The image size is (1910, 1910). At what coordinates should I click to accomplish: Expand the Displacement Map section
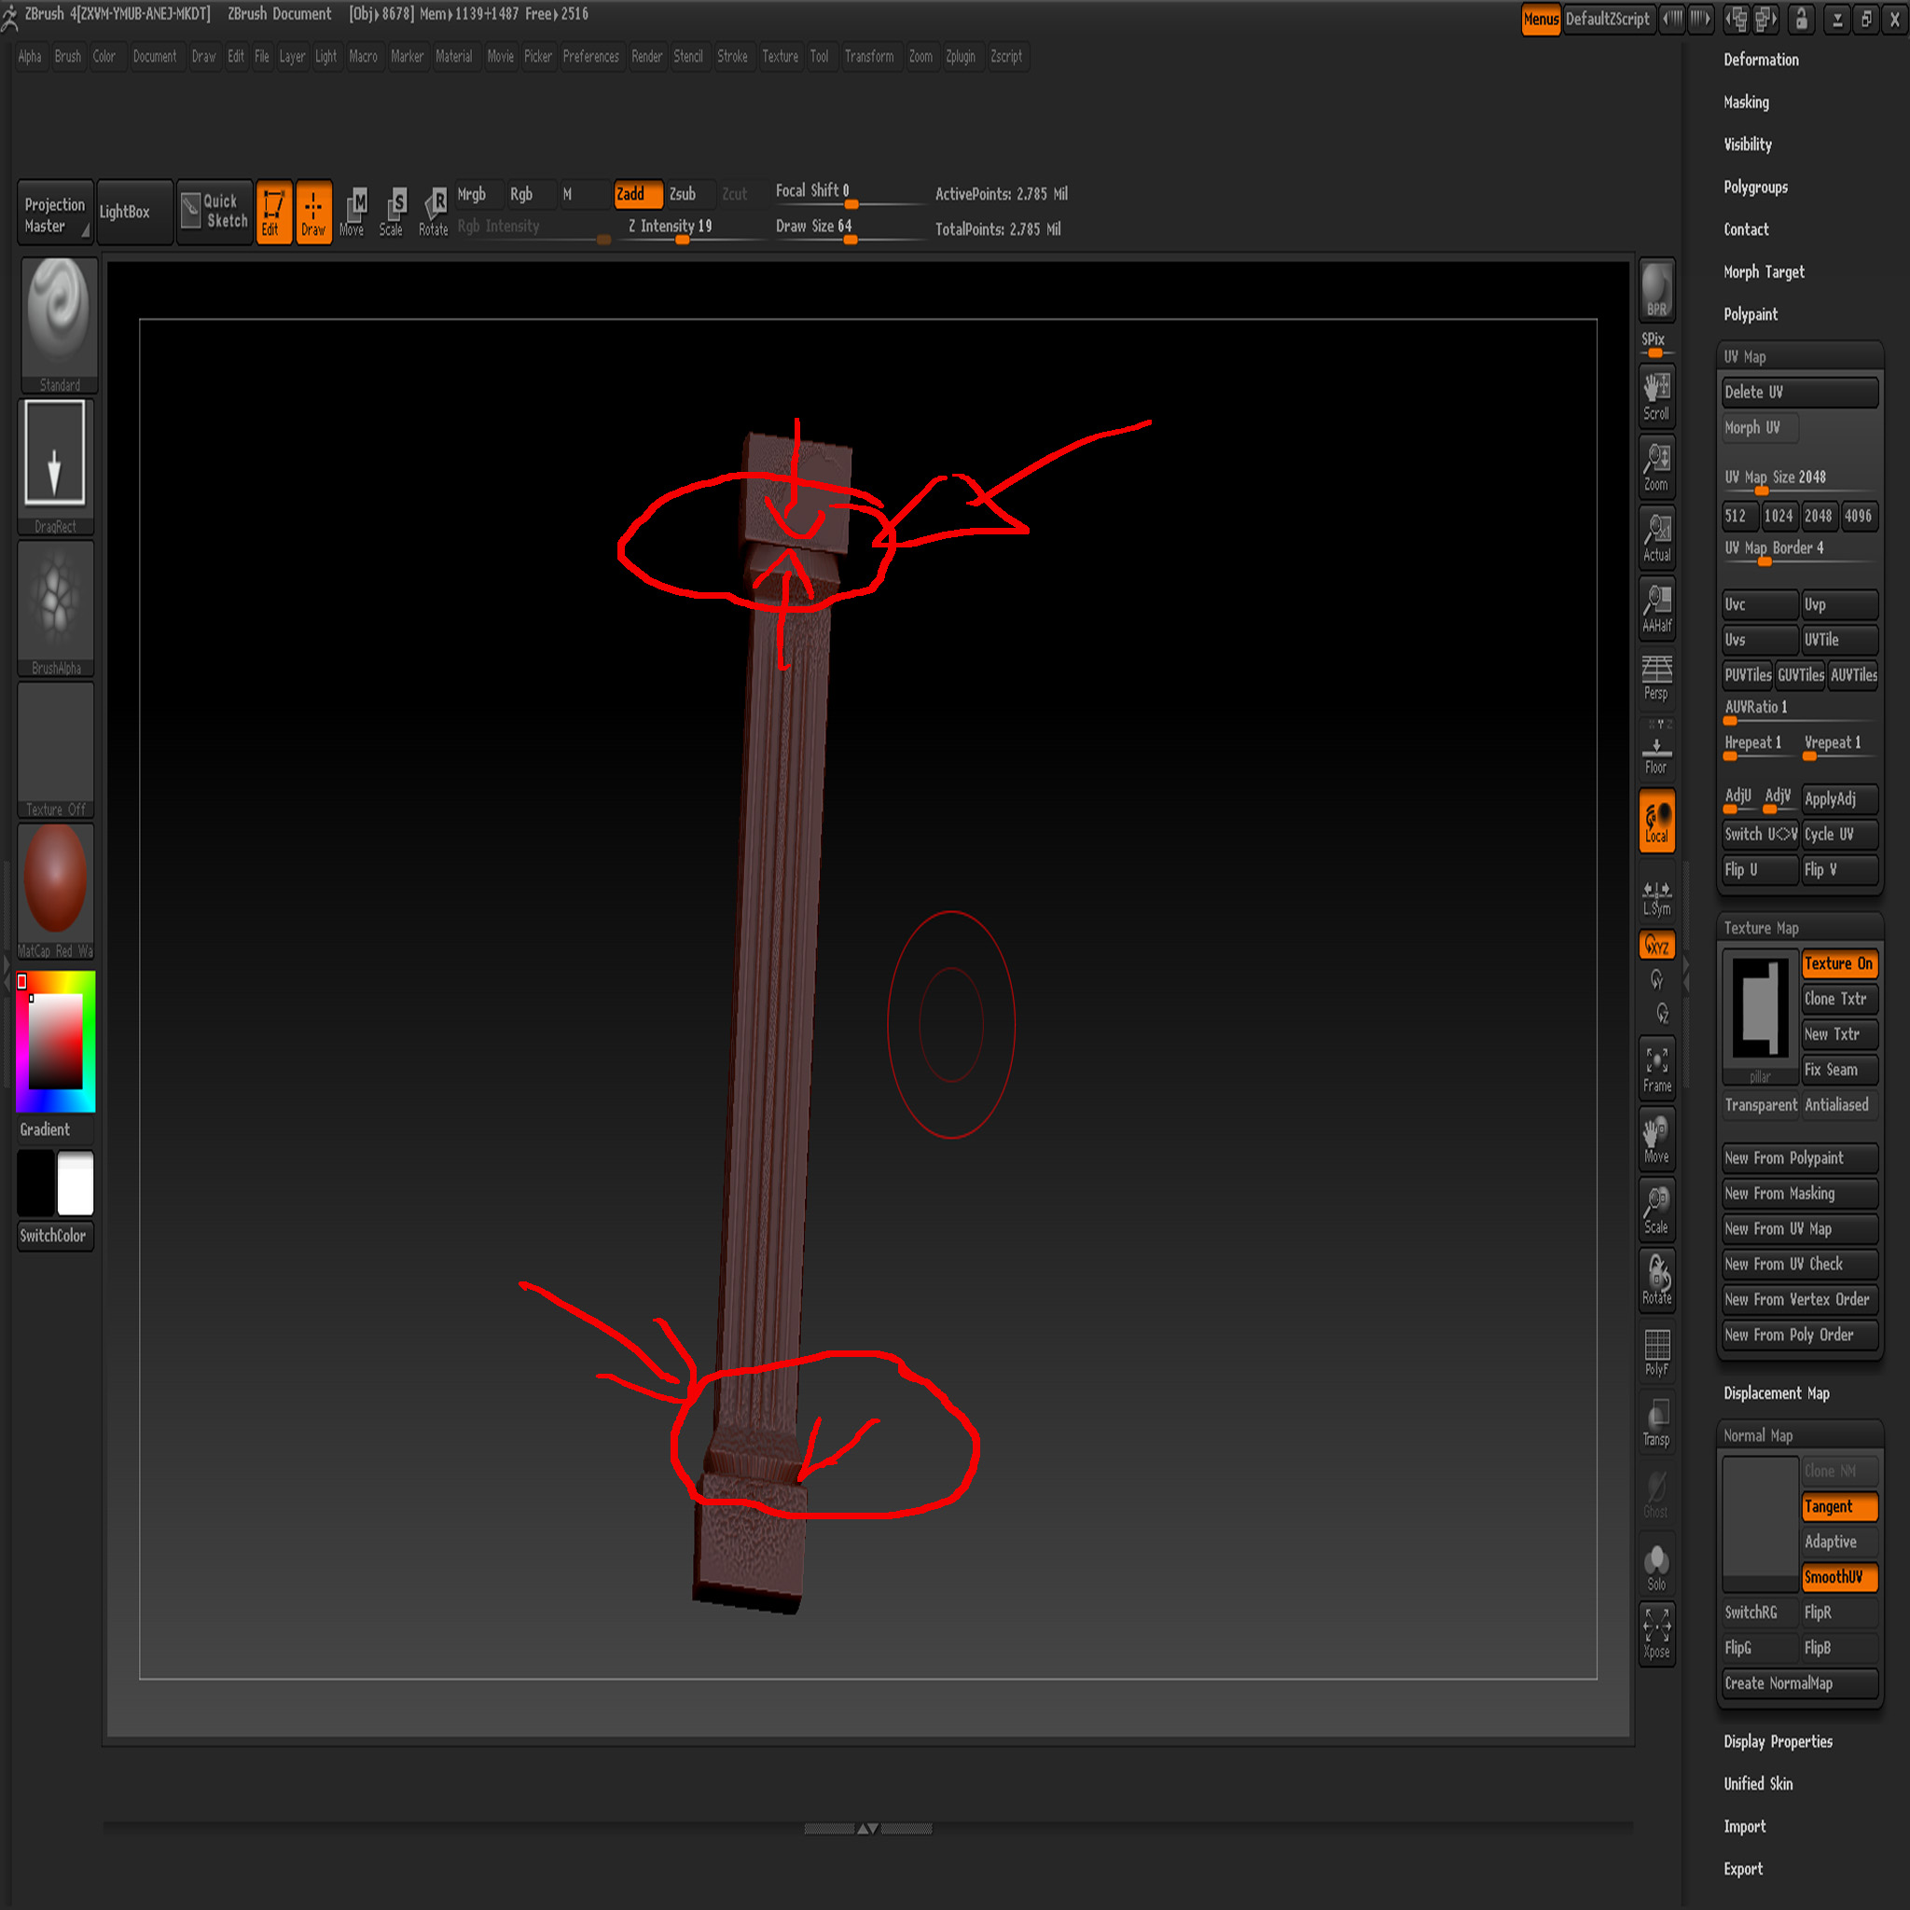point(1776,1393)
